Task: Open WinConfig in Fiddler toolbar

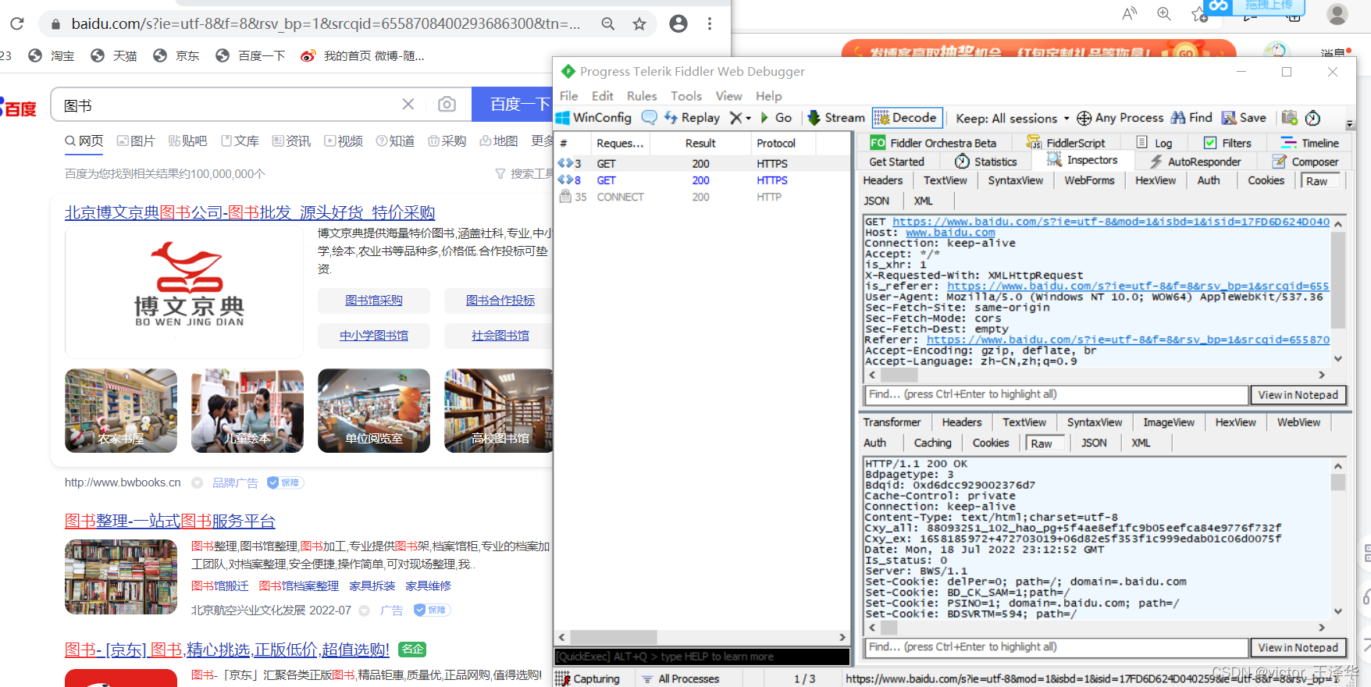Action: (593, 118)
